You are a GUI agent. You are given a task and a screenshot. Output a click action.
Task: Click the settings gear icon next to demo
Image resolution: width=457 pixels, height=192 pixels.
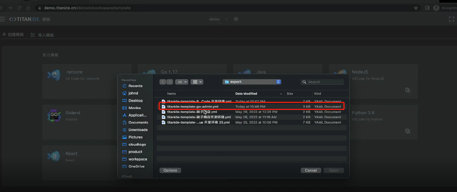[x=236, y=19]
